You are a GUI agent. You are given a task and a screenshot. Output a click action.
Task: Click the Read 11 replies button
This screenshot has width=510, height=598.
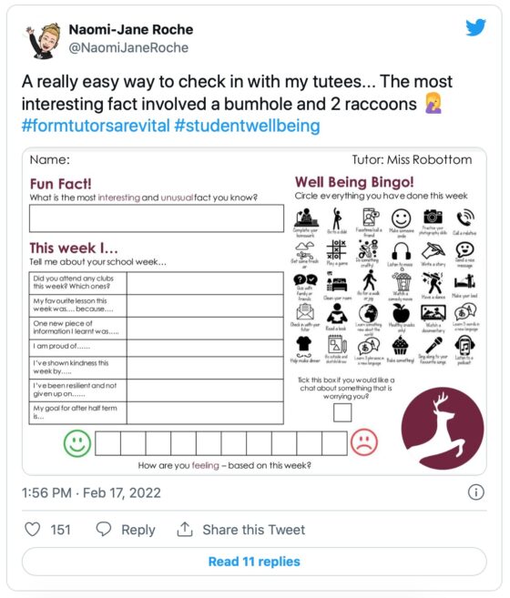(x=254, y=562)
